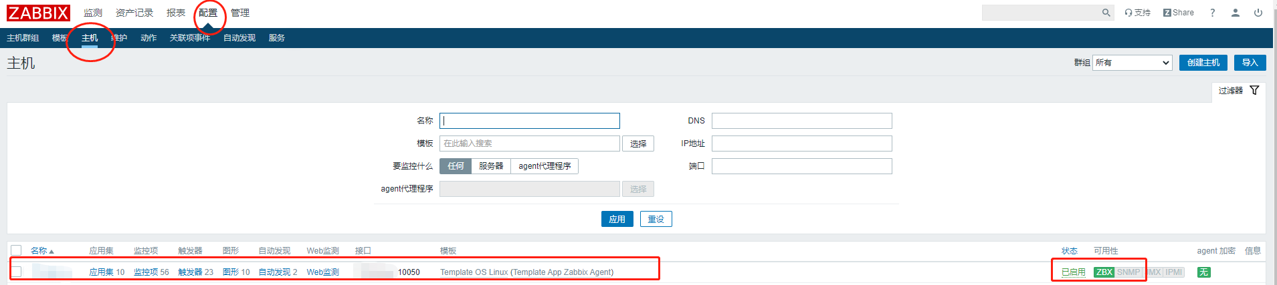Select agent代理程序 monitored-by option
This screenshot has height=285, width=1277.
(545, 166)
